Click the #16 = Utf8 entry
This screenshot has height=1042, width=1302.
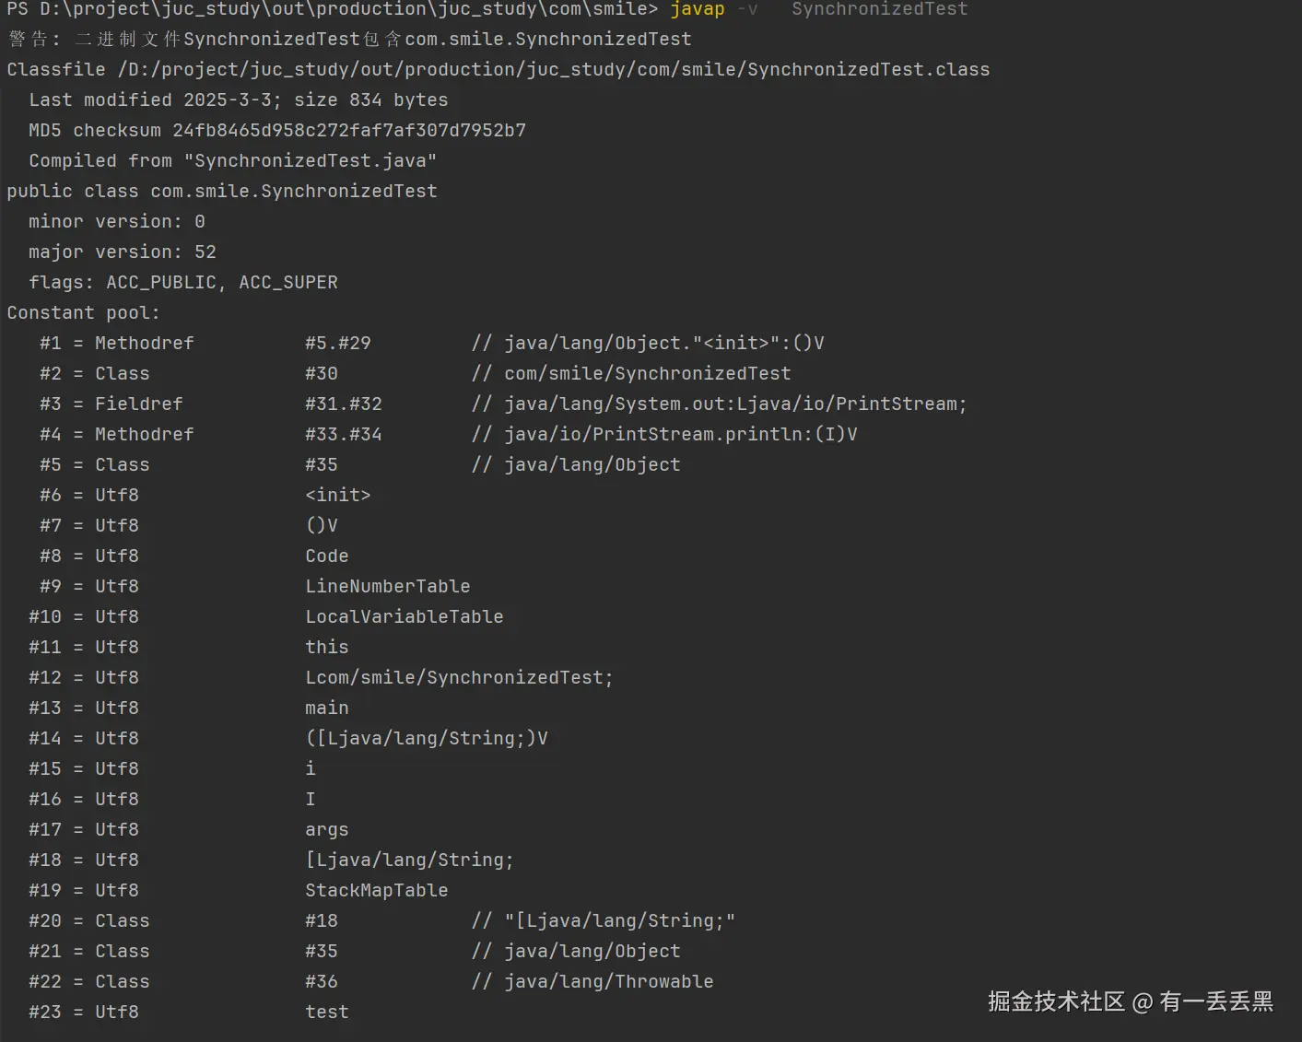tap(84, 800)
